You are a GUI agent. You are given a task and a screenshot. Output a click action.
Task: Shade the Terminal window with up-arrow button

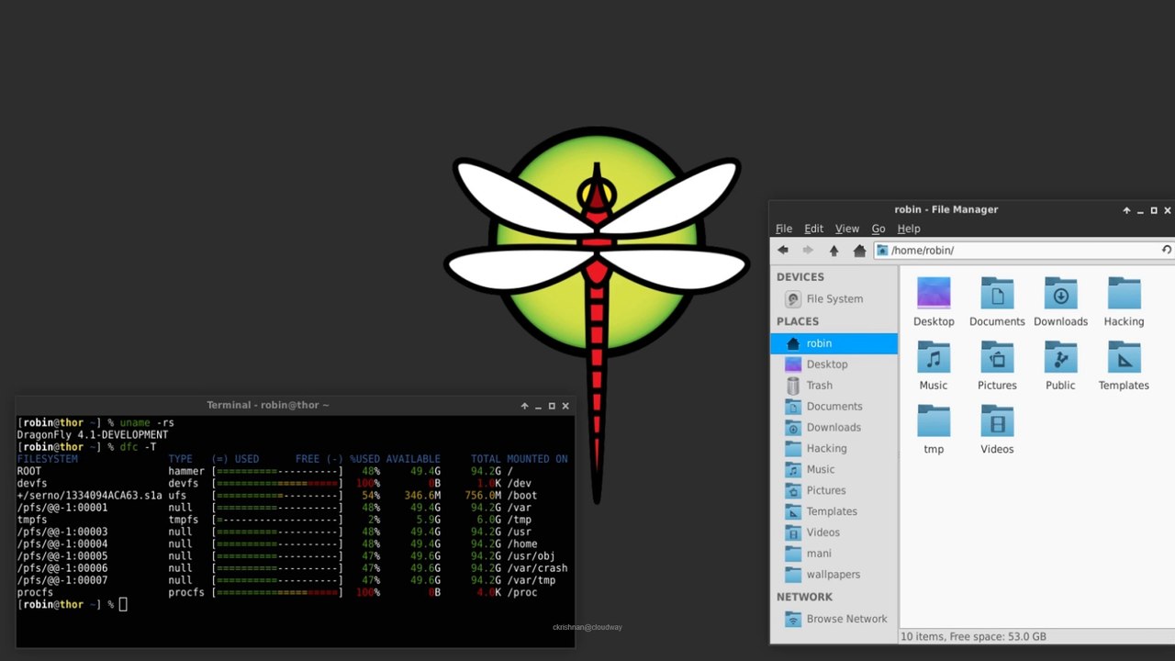click(524, 406)
